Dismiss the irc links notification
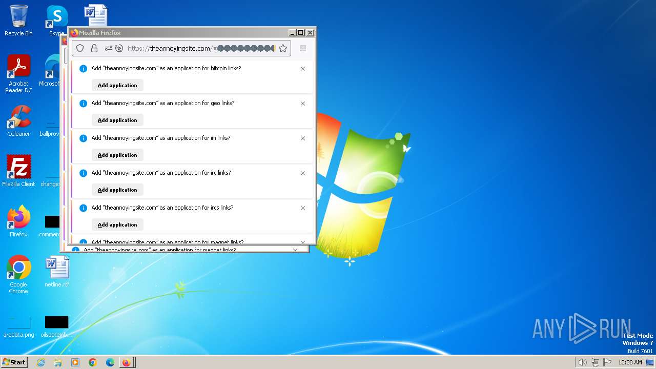Screen dimensions: 656x369 (x=303, y=173)
